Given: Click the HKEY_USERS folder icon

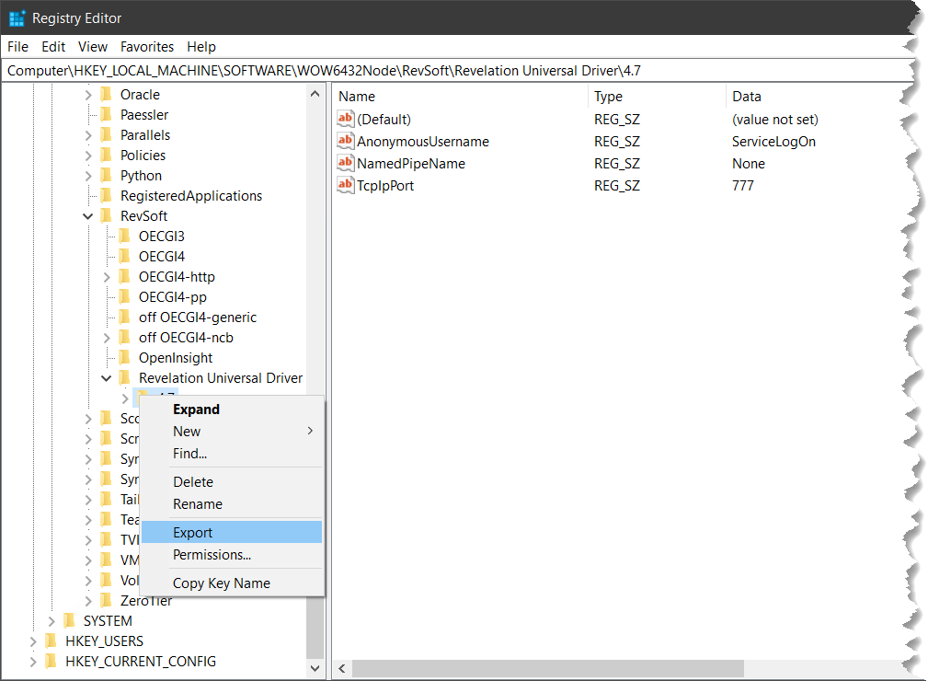Looking at the screenshot, I should pos(51,641).
